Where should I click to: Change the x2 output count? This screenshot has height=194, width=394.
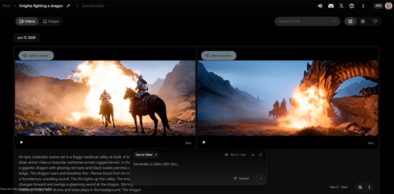(x=253, y=155)
